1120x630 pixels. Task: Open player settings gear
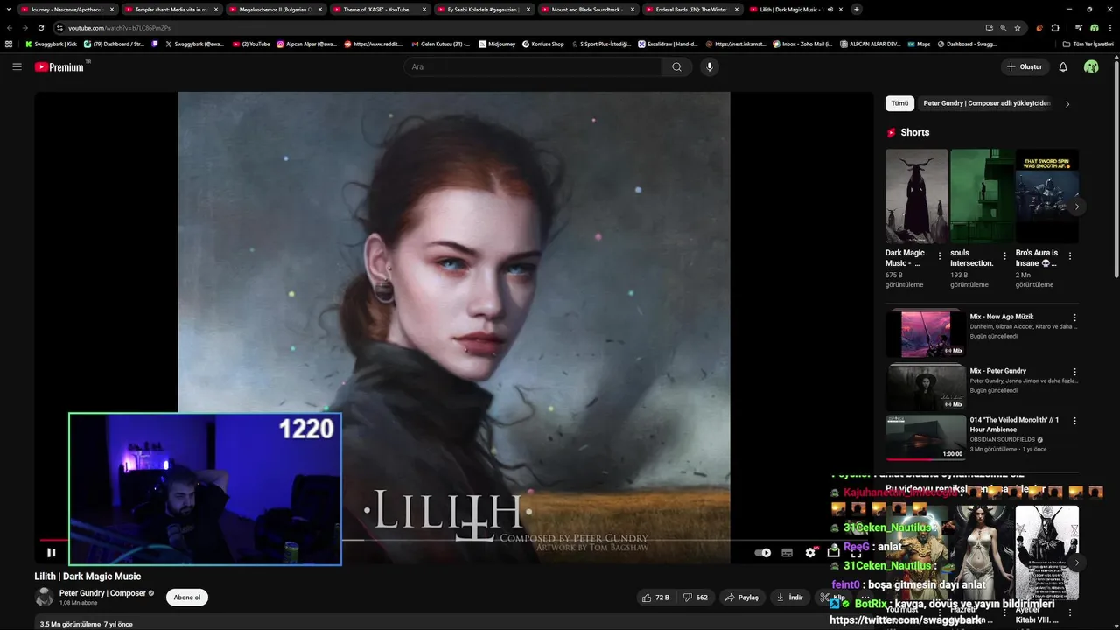pos(810,552)
